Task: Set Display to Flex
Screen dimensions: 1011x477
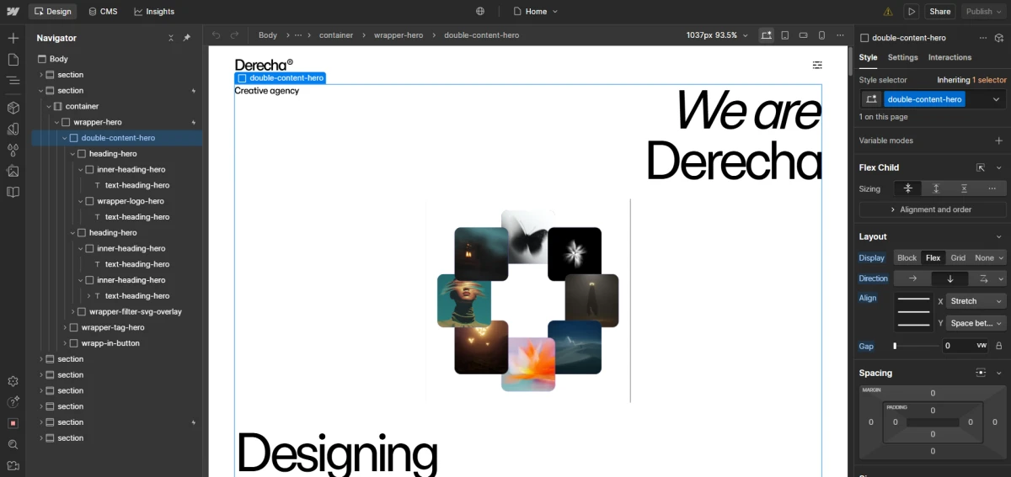Action: tap(933, 257)
